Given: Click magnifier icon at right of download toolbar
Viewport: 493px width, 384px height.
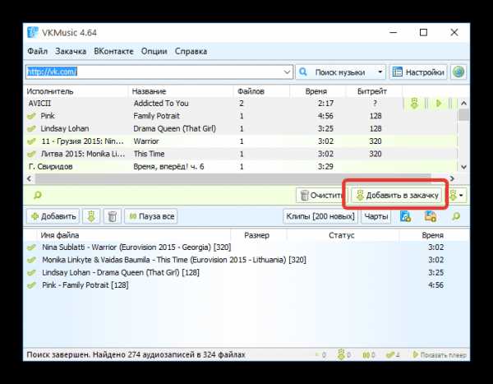Looking at the screenshot, I should [x=455, y=216].
